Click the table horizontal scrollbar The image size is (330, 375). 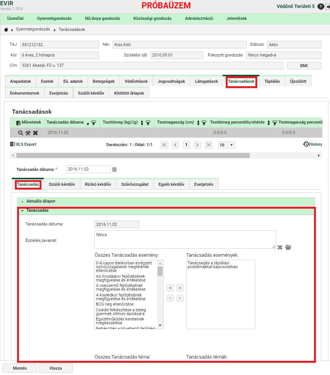133,155
